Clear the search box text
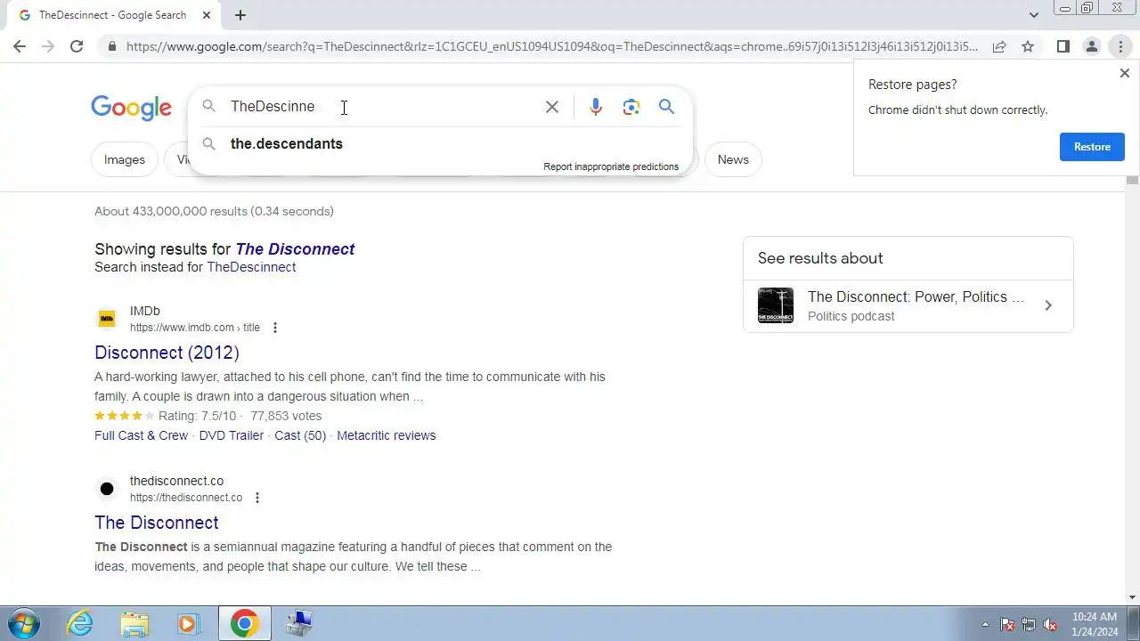This screenshot has height=641, width=1140. pyautogui.click(x=552, y=107)
